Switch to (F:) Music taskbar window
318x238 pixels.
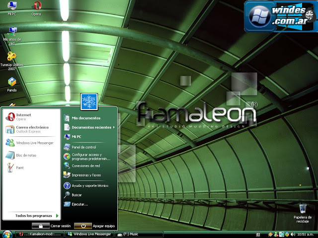(139, 234)
